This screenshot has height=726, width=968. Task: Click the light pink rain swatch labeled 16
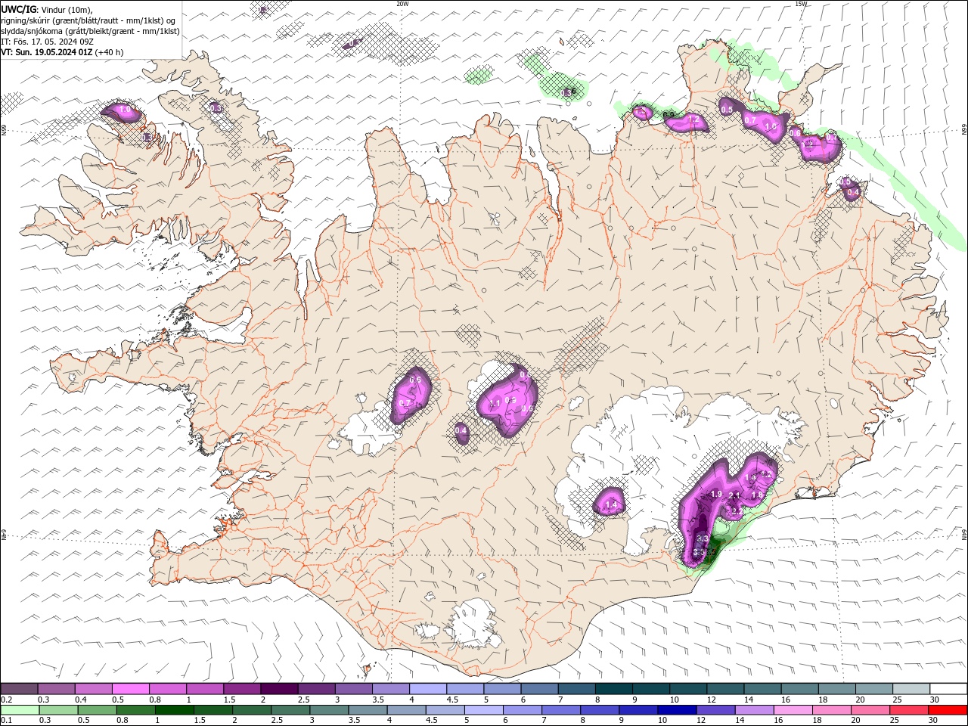pos(792,710)
